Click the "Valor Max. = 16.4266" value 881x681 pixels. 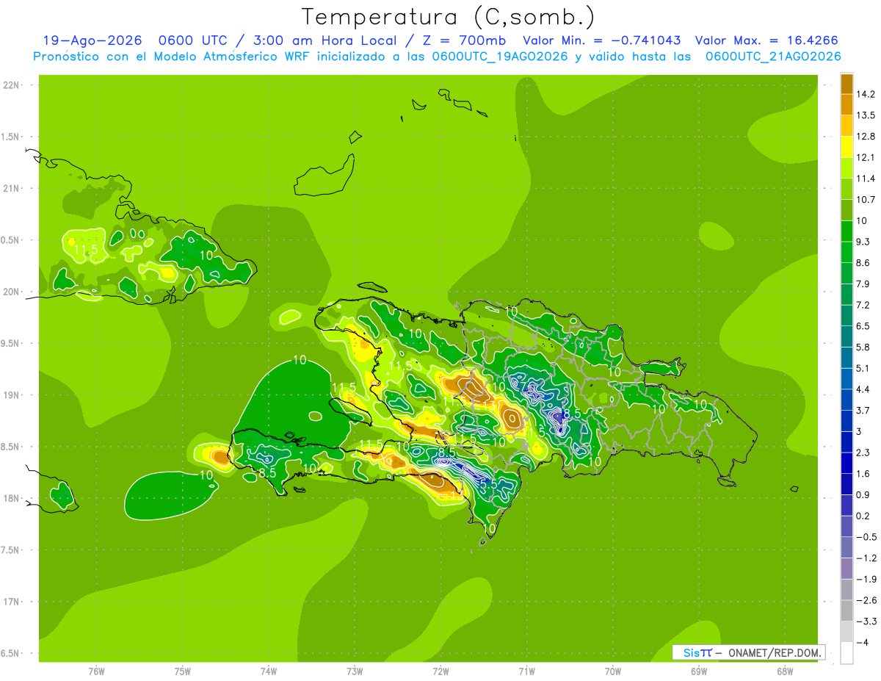tap(766, 40)
